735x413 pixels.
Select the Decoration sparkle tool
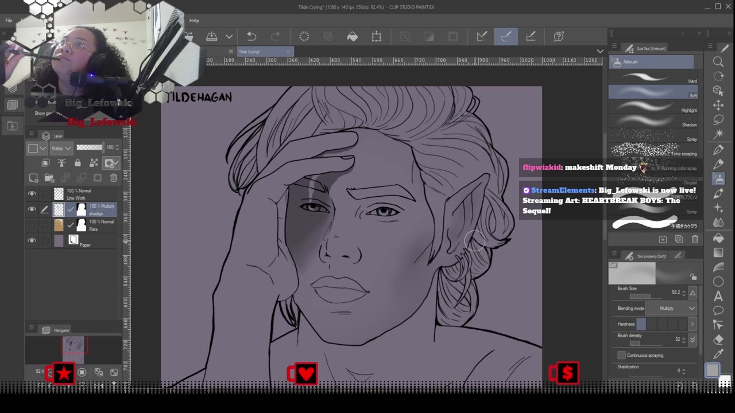[718, 208]
